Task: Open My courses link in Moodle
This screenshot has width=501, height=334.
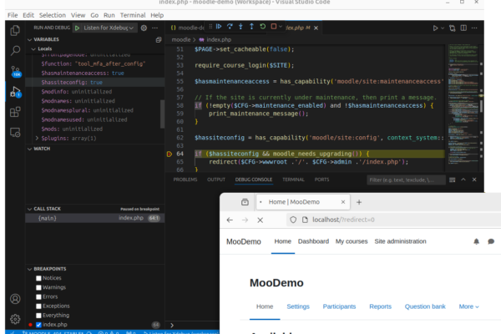Action: point(352,241)
